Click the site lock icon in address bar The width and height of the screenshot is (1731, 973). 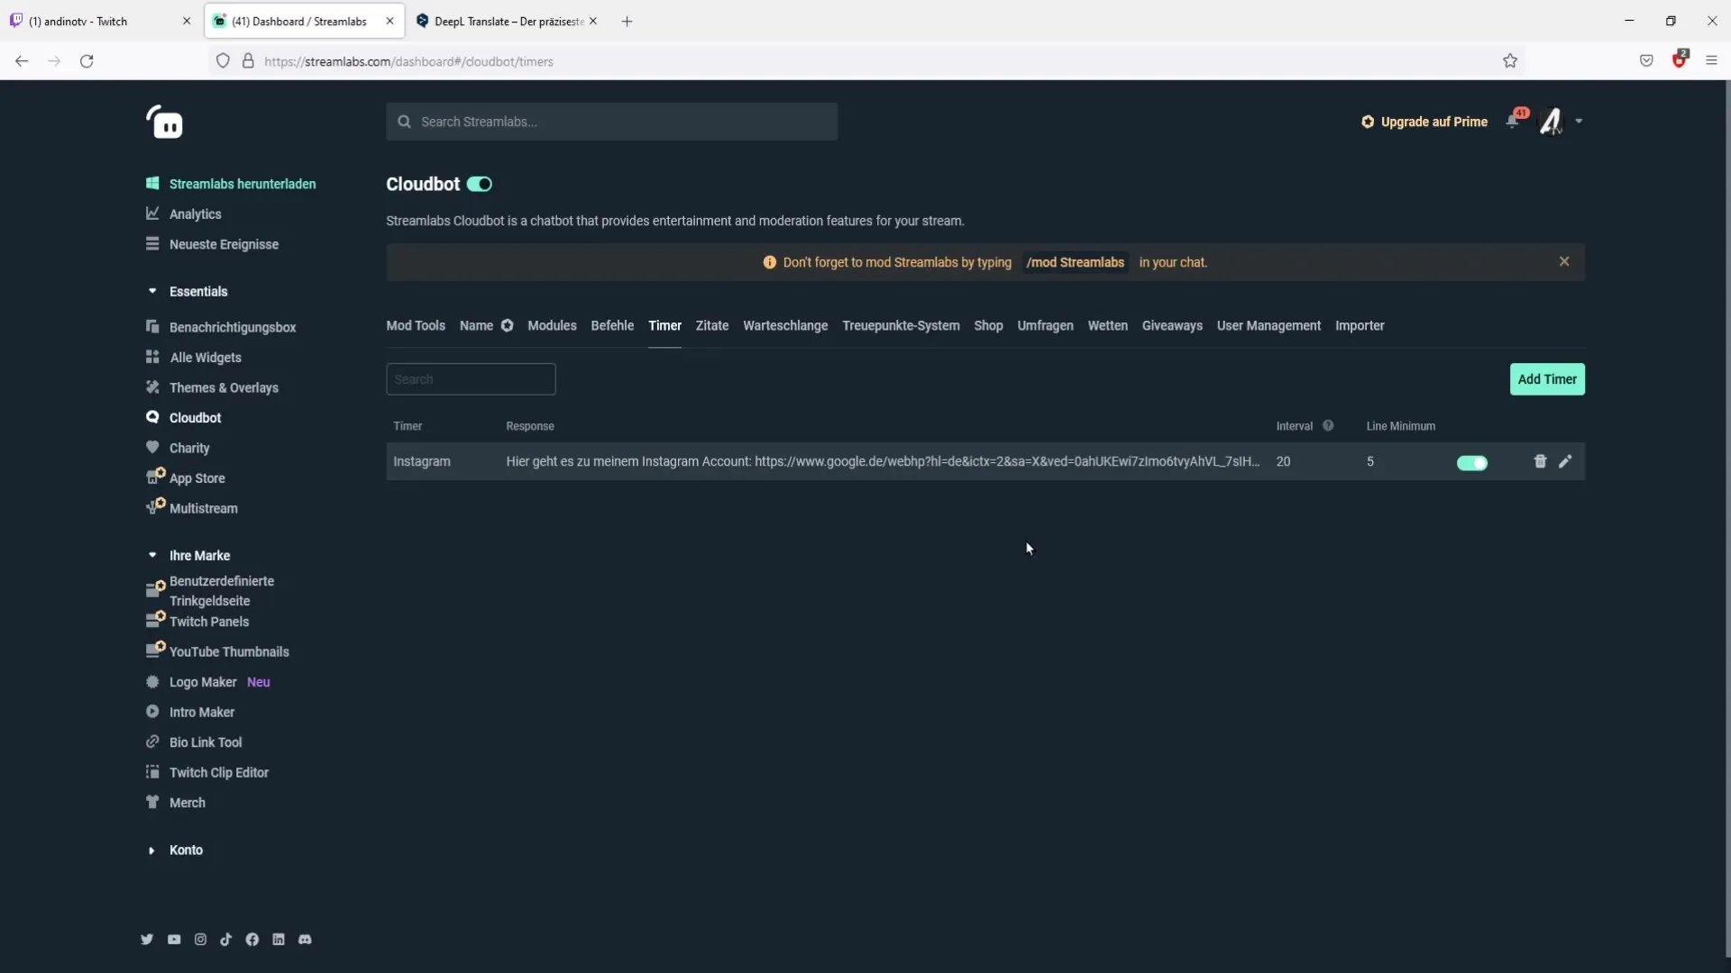248,61
